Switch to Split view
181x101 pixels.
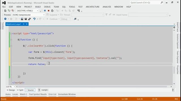(x=20, y=90)
